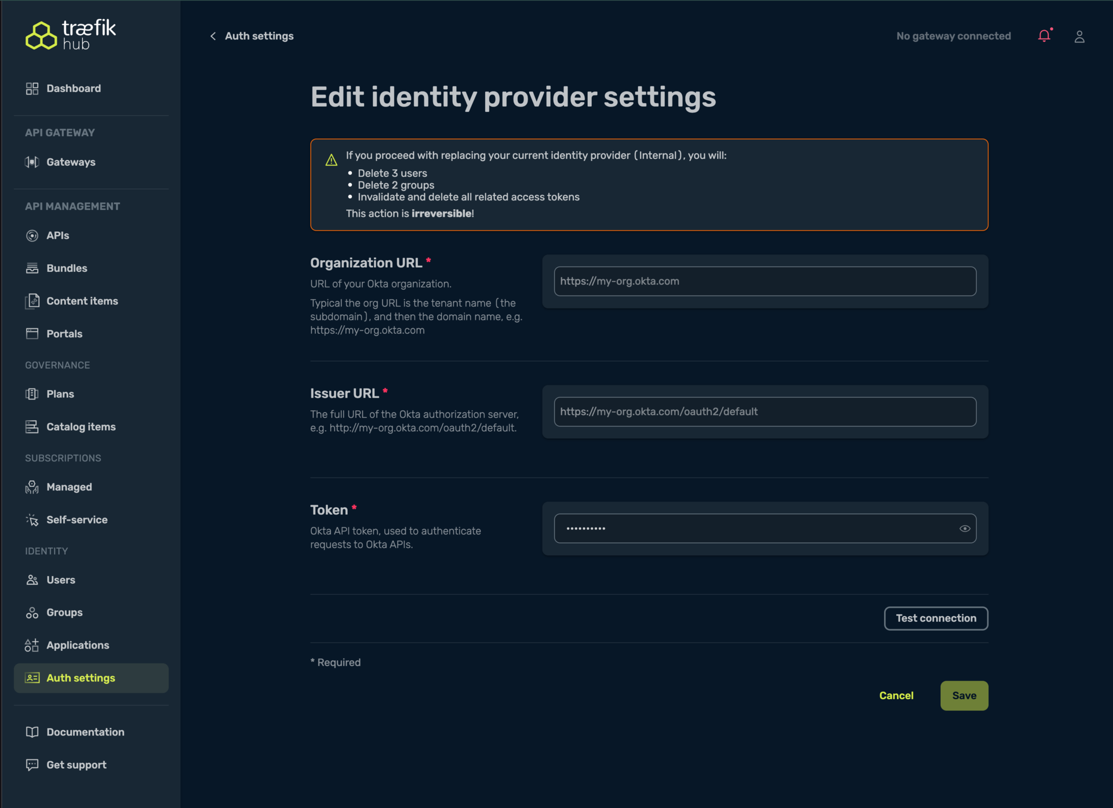Click the Auth settings icon in sidebar
This screenshot has width=1113, height=808.
[32, 678]
